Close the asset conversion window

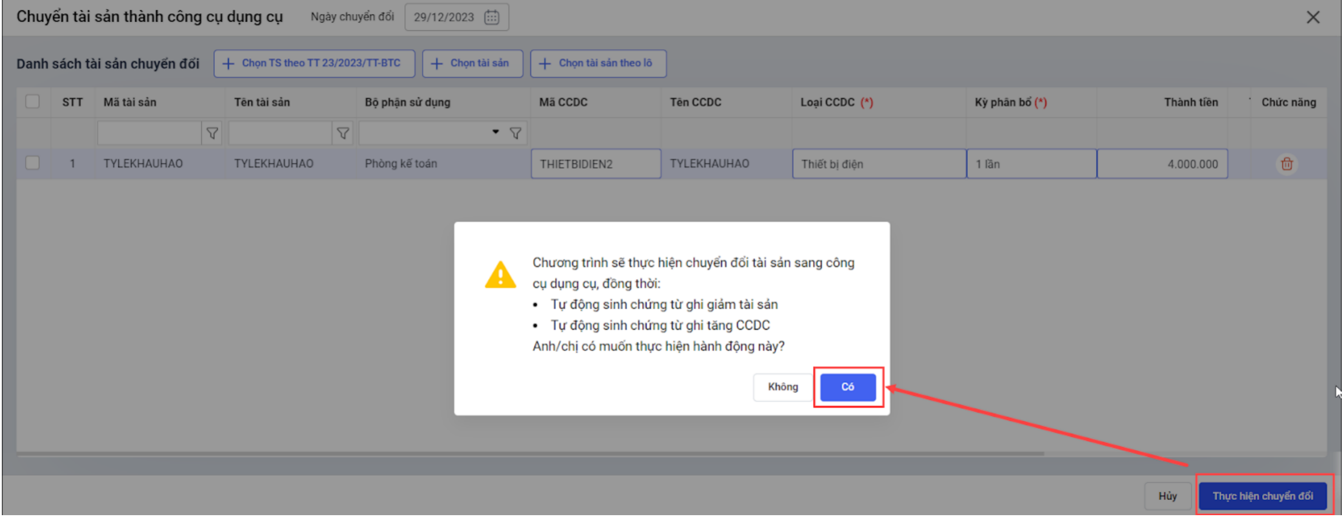(1313, 17)
